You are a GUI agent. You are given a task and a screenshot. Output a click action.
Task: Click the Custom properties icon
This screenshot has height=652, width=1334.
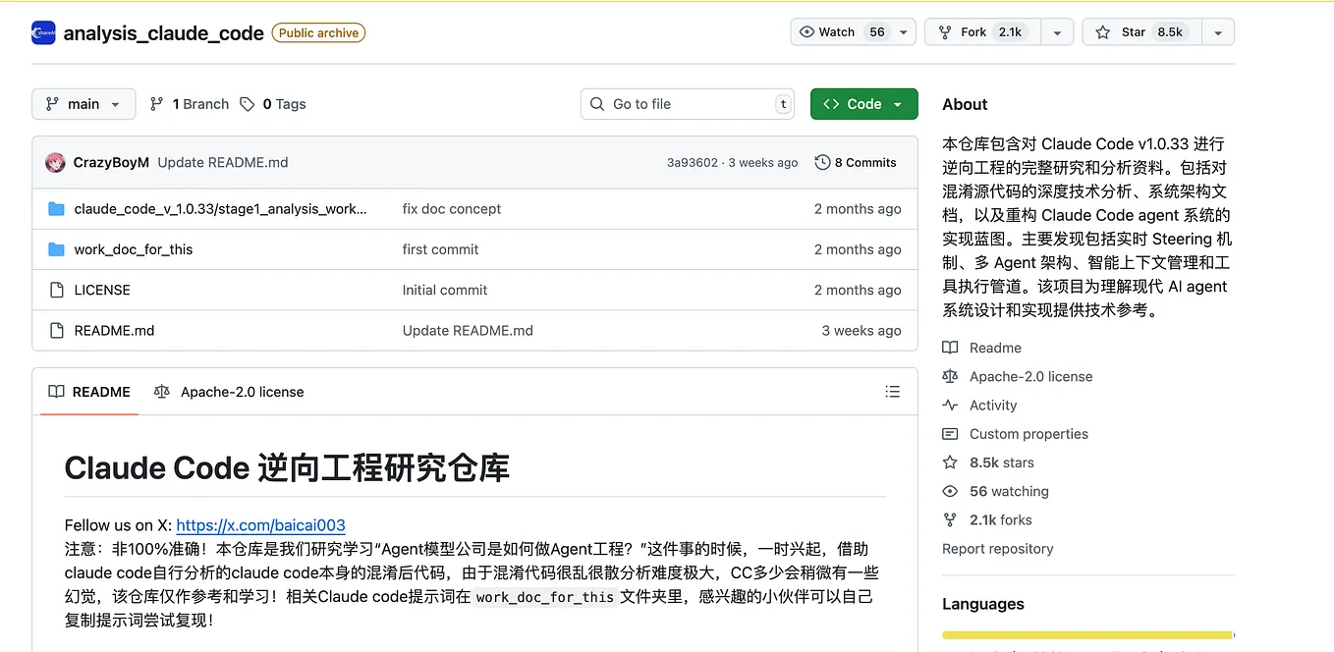[x=950, y=433]
